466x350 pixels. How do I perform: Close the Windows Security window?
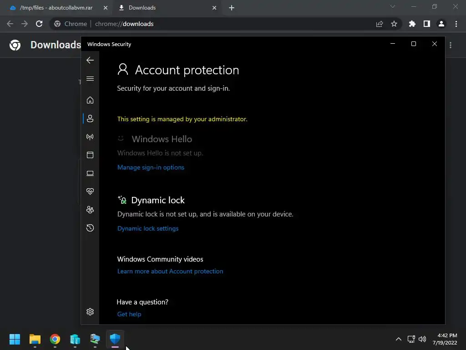pyautogui.click(x=435, y=44)
